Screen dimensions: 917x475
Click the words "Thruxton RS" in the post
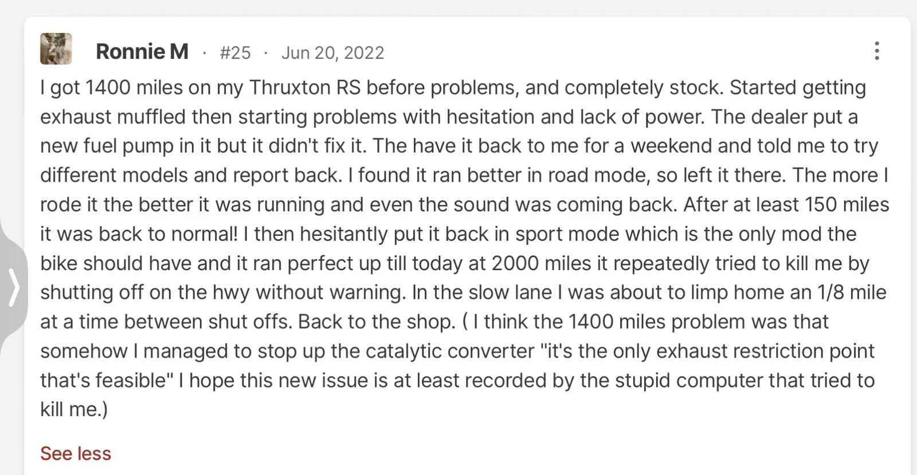[x=305, y=88]
